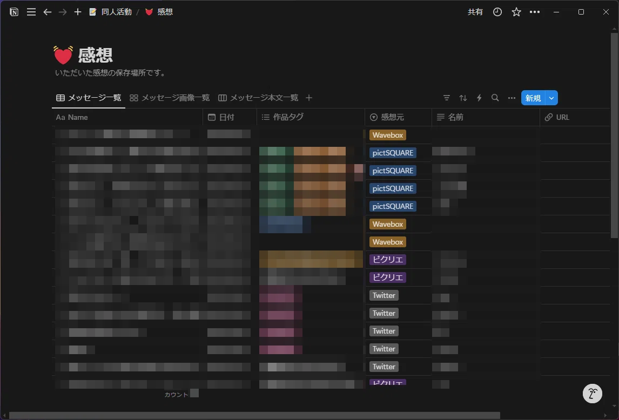This screenshot has width=619, height=420.
Task: Click the horizontal scrollbar thumb
Action: [x=254, y=416]
